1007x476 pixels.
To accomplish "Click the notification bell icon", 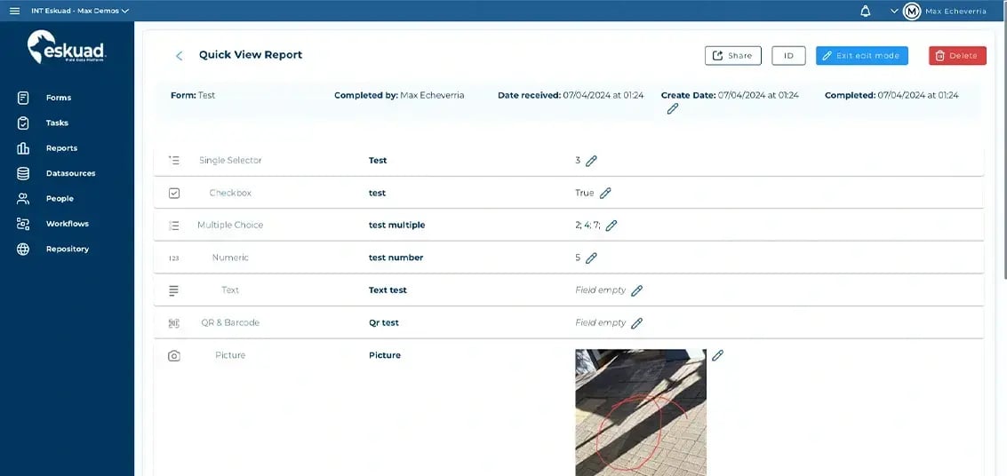I will point(865,11).
